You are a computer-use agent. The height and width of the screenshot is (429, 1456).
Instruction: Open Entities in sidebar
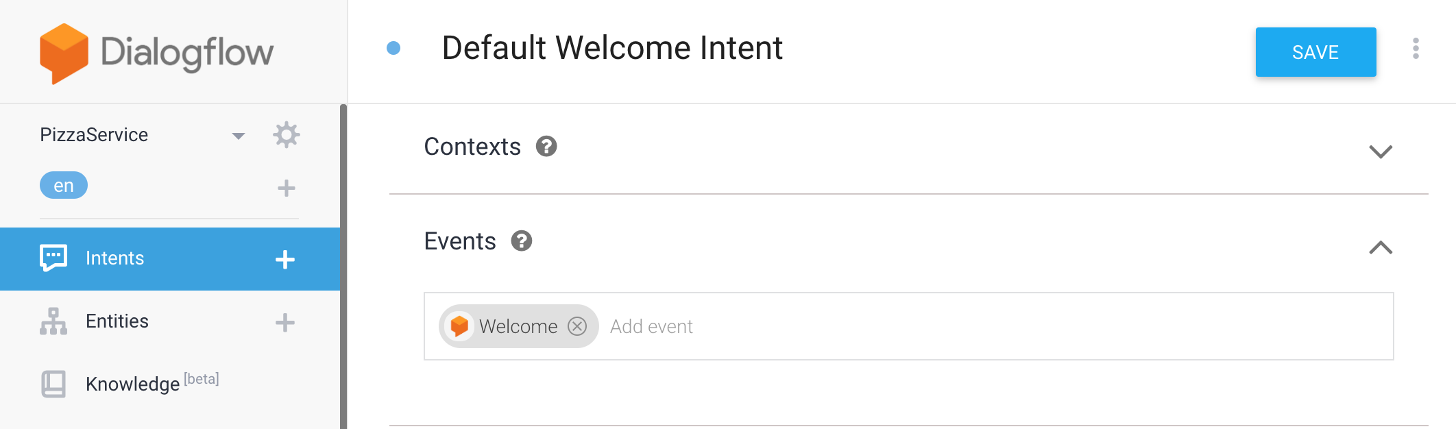(117, 321)
